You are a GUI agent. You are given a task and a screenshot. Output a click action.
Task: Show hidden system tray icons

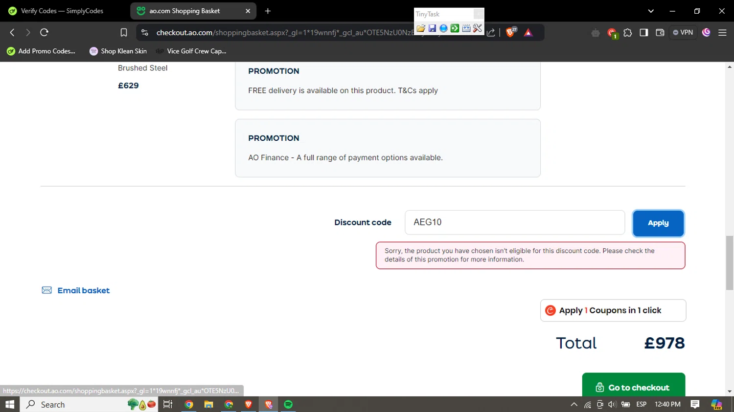click(574, 404)
